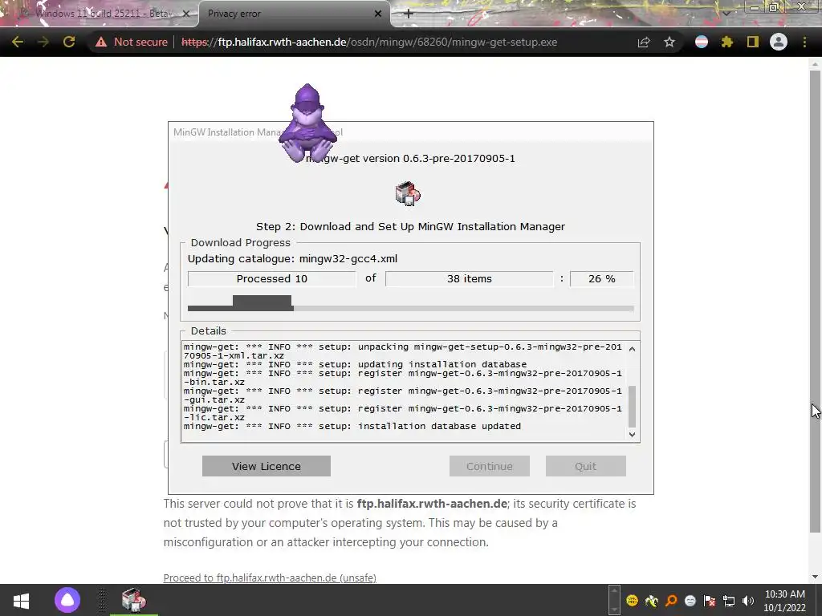
Task: Switch to Windows 11 build 25211 tab
Action: (x=100, y=14)
